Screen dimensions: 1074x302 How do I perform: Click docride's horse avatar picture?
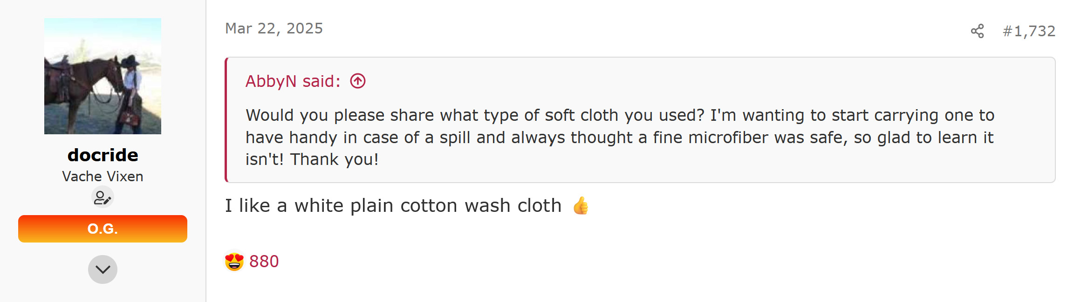[x=103, y=76]
